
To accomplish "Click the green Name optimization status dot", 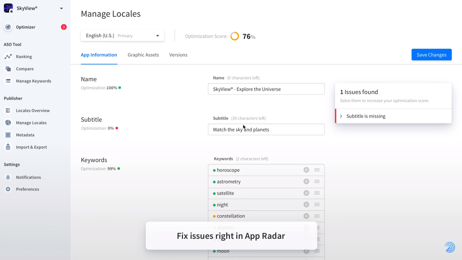I will [120, 88].
